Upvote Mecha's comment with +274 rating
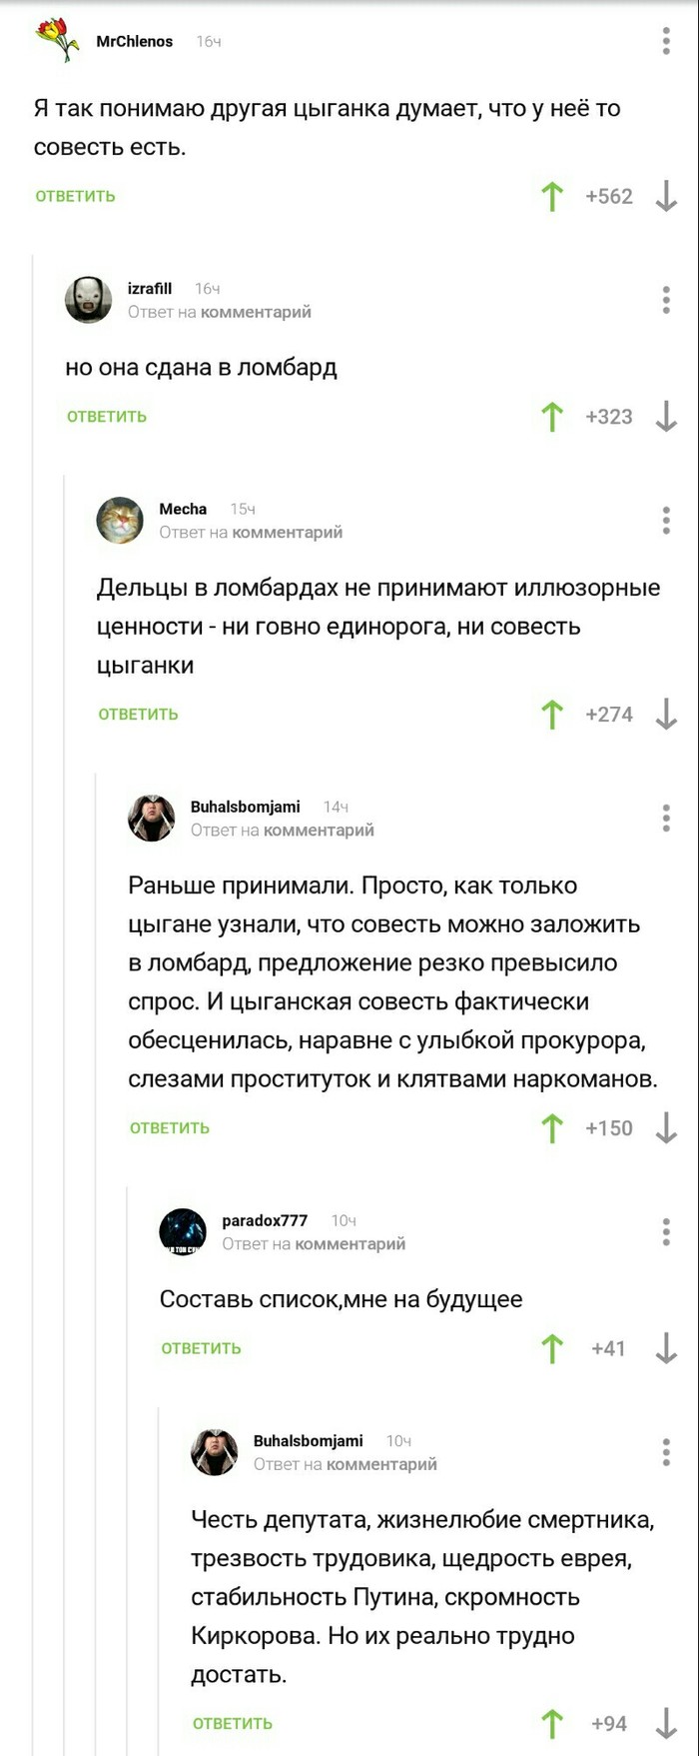The width and height of the screenshot is (699, 1756). coord(552,714)
